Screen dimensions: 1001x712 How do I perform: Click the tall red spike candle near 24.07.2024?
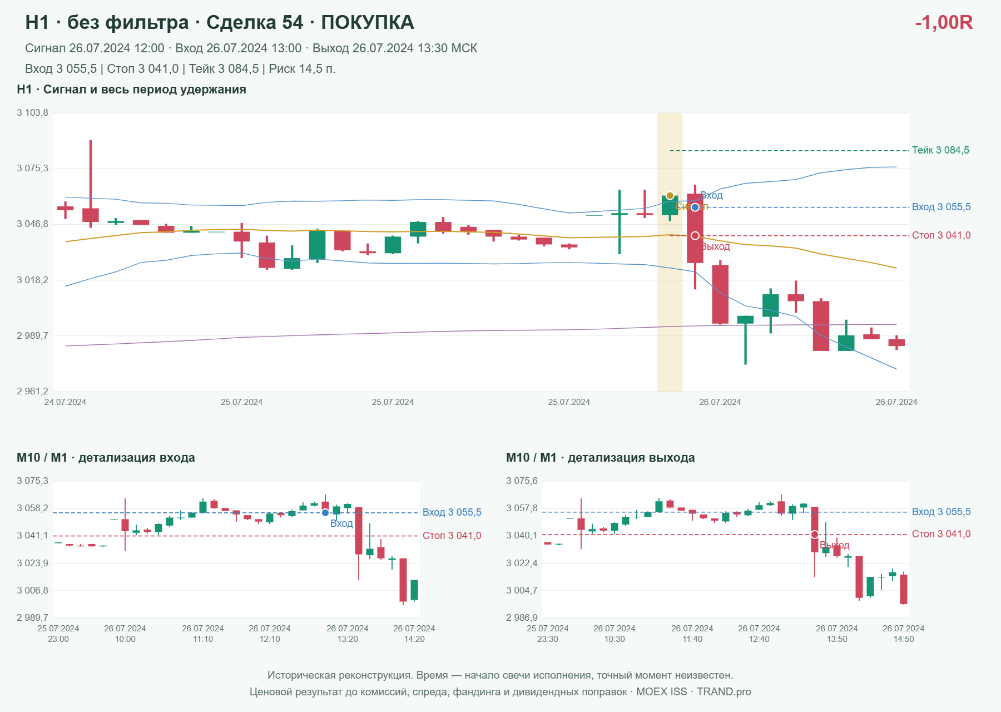point(91,184)
